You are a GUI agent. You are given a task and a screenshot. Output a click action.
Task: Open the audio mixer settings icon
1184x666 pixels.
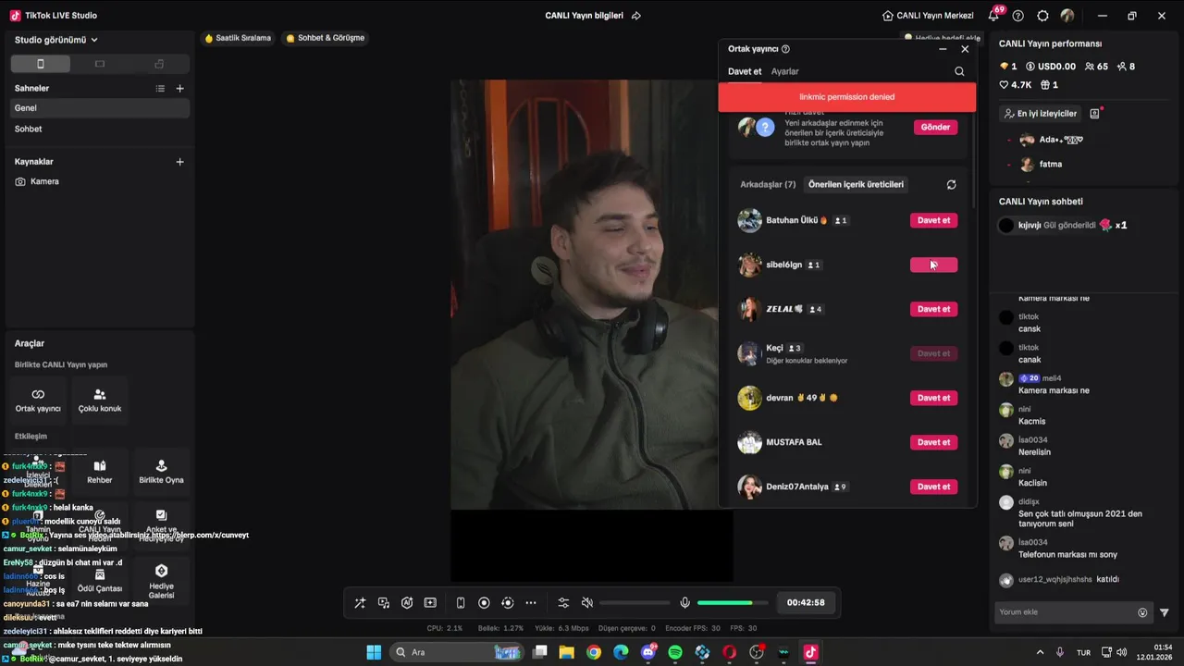coord(563,603)
